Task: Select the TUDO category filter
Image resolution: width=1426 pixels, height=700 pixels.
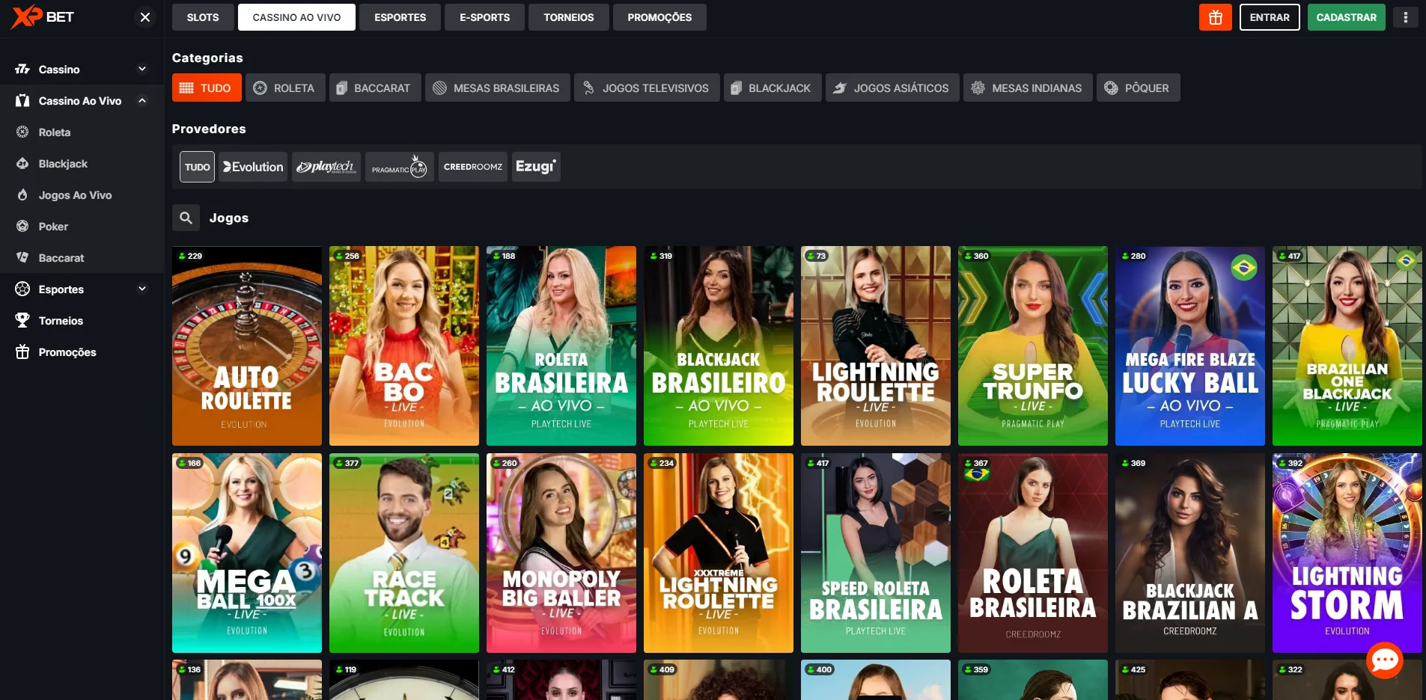Action: coord(207,87)
